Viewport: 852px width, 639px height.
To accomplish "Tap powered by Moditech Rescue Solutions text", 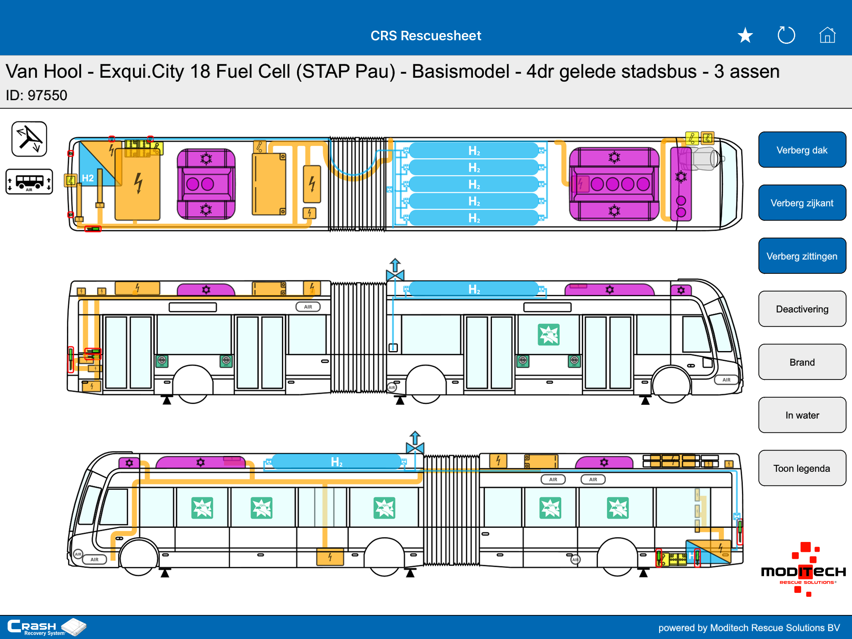I will click(x=749, y=628).
